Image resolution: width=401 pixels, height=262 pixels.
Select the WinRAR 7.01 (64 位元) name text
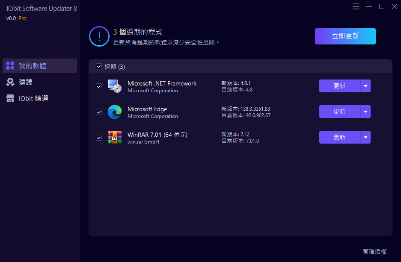(x=157, y=135)
